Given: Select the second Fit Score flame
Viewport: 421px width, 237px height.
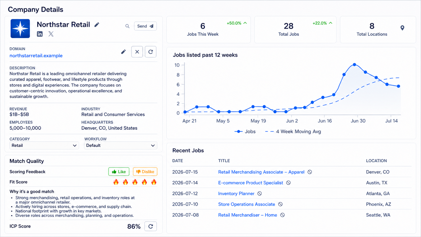Looking at the screenshot, I should 125,182.
